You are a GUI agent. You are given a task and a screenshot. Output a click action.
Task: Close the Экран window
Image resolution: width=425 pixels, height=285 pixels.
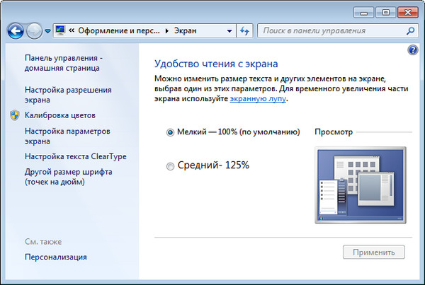pyautogui.click(x=408, y=13)
